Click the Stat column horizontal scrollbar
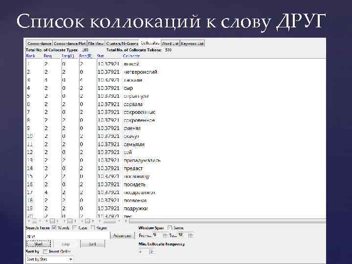Viewport: 352px width, 264px height. click(110, 221)
